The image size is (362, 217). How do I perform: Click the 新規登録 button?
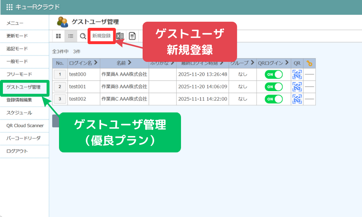click(101, 36)
